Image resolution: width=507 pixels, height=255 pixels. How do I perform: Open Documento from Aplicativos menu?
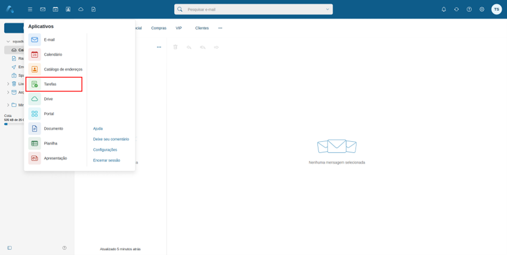[x=55, y=129]
